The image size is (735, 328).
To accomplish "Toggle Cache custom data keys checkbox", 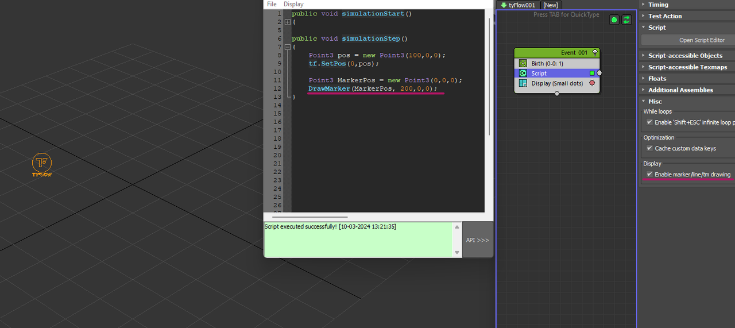I will pyautogui.click(x=649, y=148).
